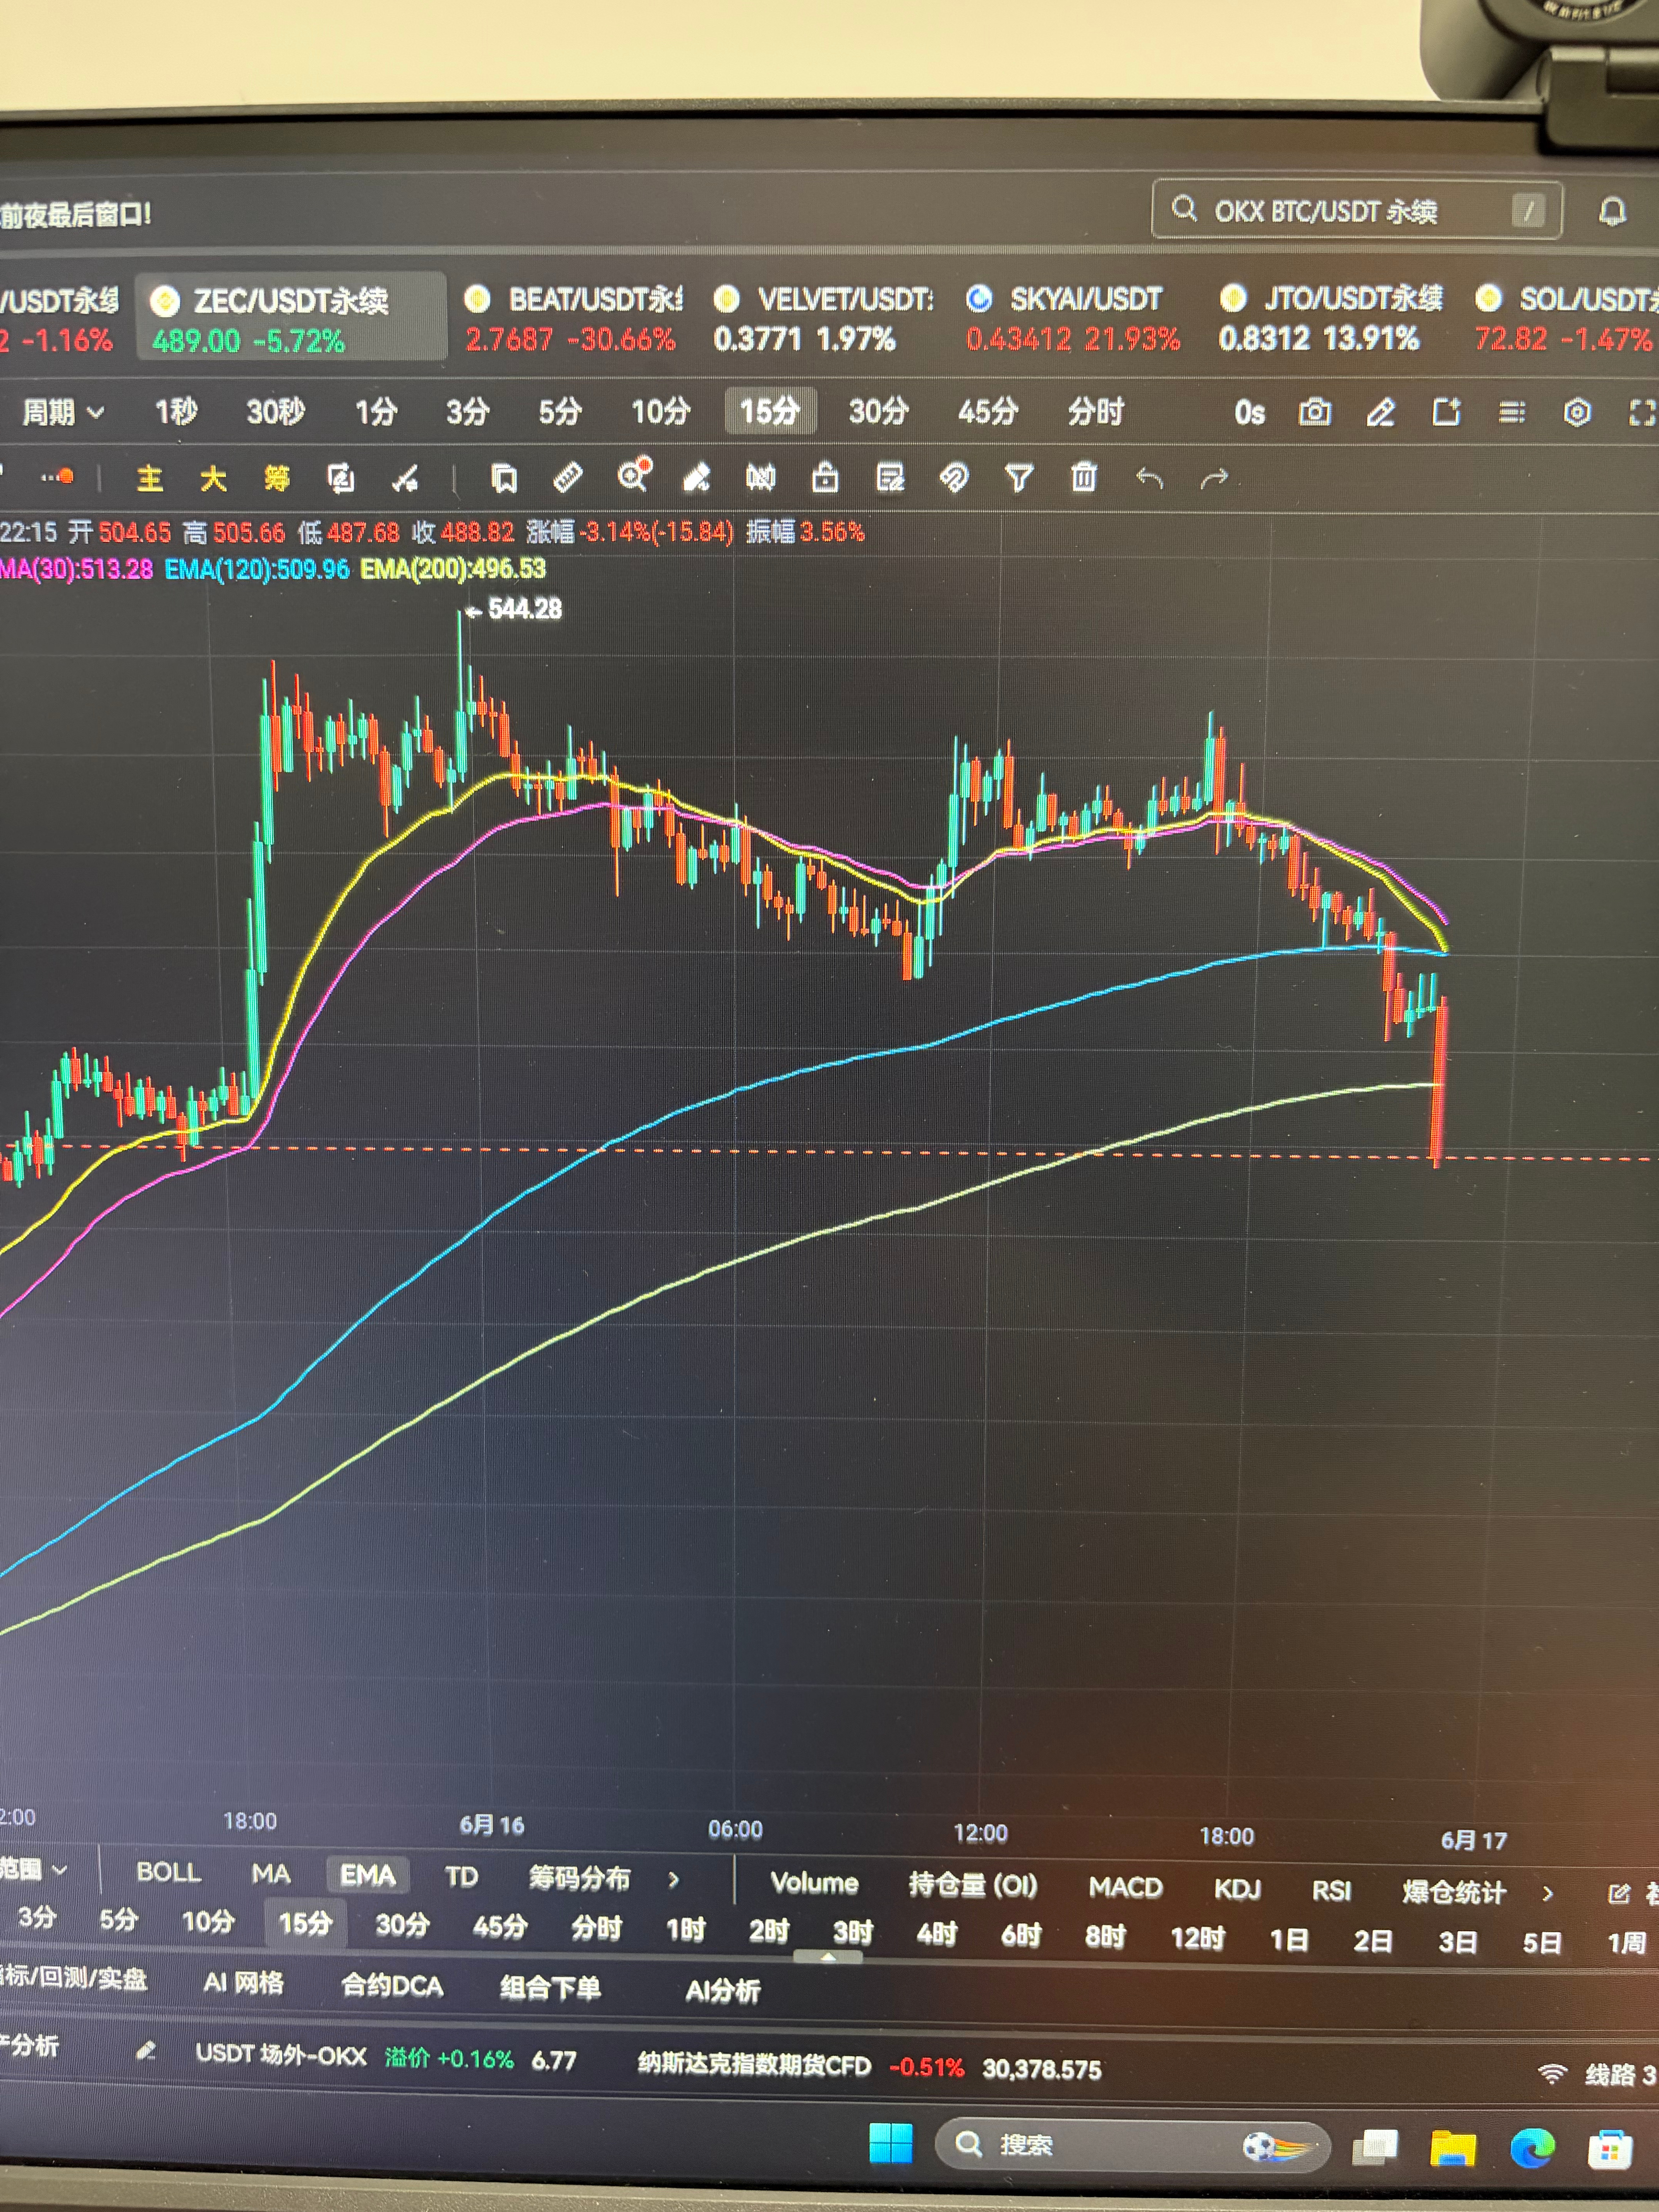
Task: Click the funnel filter icon
Action: (x=1019, y=478)
